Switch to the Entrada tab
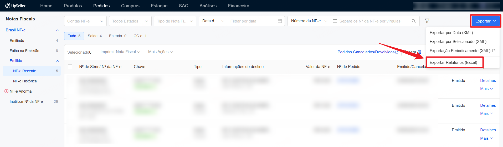Image resolution: width=503 pixels, height=147 pixels. (118, 36)
